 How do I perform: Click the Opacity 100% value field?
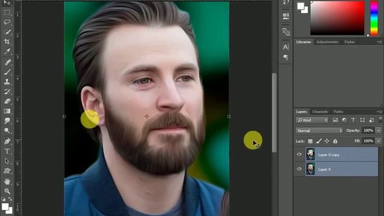point(368,131)
